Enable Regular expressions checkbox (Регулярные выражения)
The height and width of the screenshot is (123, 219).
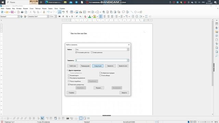[x=69, y=78]
